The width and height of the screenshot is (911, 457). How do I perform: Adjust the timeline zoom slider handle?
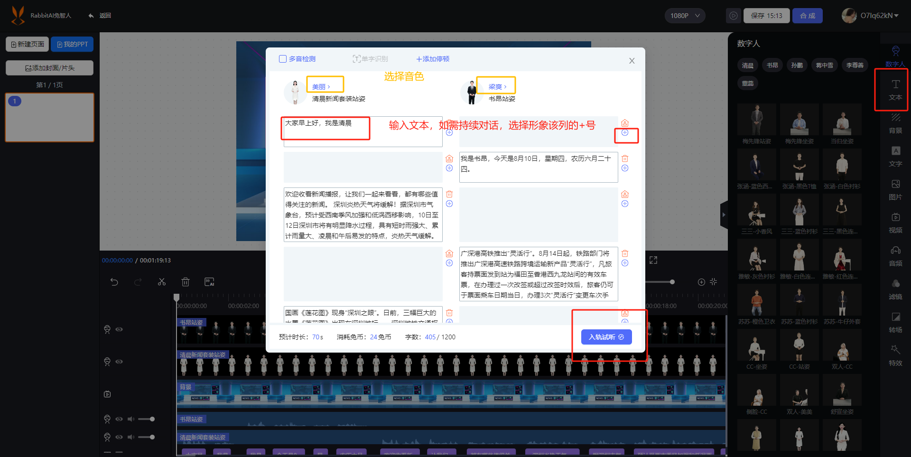pyautogui.click(x=672, y=282)
